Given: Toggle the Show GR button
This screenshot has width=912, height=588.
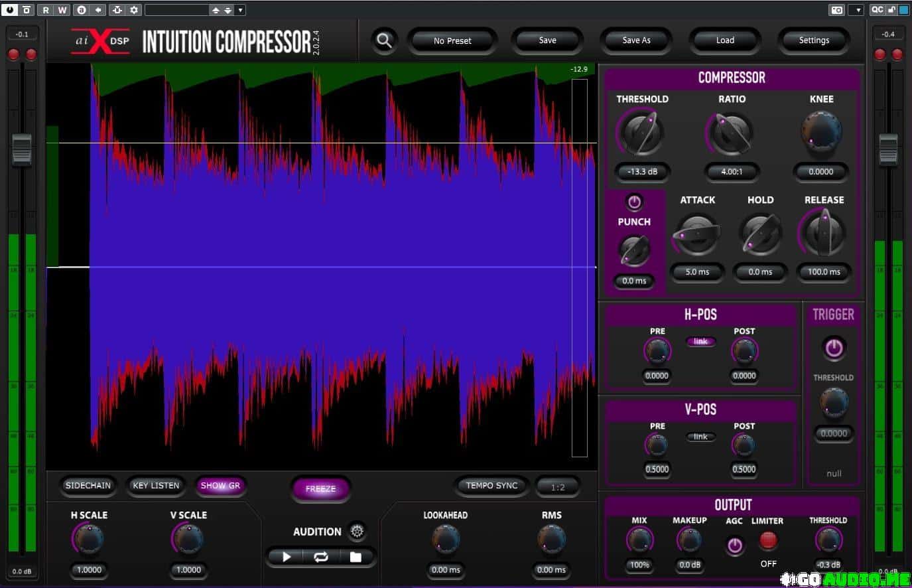Looking at the screenshot, I should click(220, 486).
